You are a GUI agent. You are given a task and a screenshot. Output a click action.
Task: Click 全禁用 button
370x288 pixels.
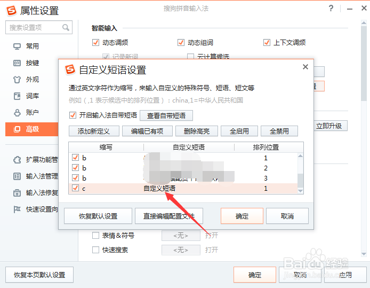279,131
